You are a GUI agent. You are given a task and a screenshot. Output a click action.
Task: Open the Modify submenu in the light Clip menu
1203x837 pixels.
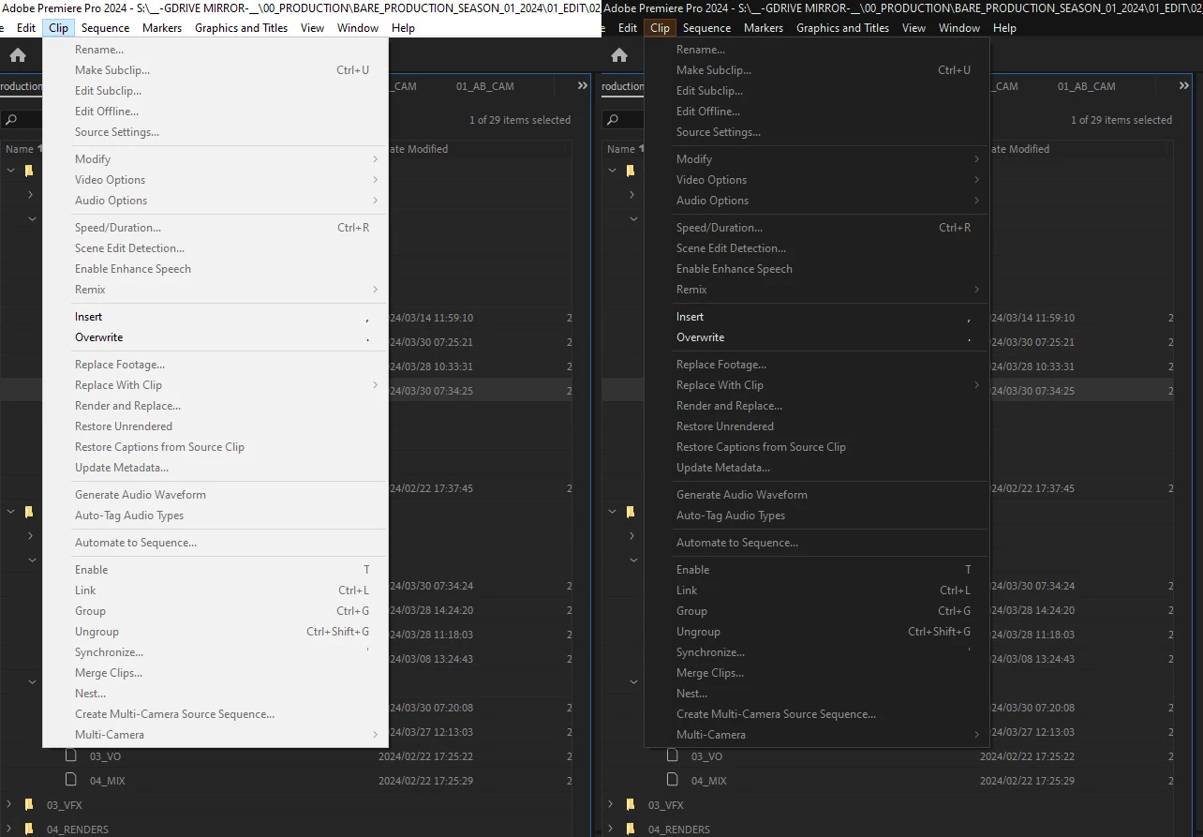(215, 159)
